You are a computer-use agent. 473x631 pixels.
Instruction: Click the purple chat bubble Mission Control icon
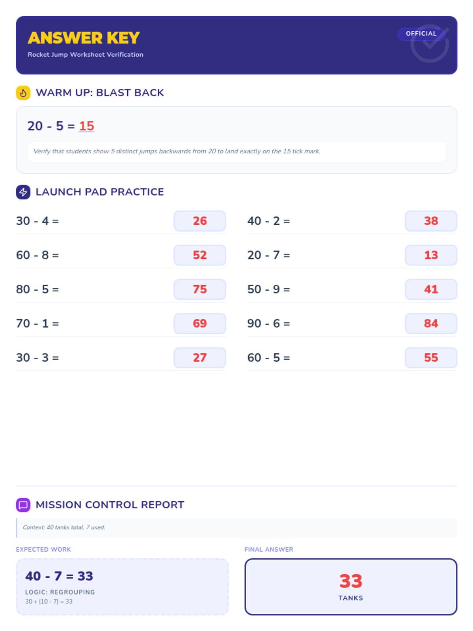pyautogui.click(x=23, y=505)
